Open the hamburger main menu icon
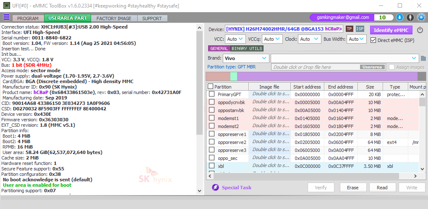Screen dimensions: 428x209 coord(6,18)
